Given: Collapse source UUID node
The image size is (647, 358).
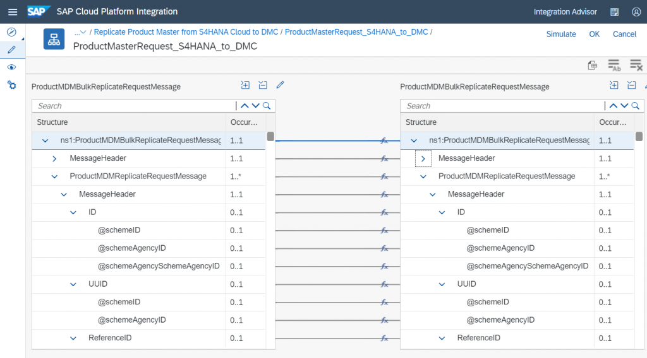Looking at the screenshot, I should click(73, 284).
